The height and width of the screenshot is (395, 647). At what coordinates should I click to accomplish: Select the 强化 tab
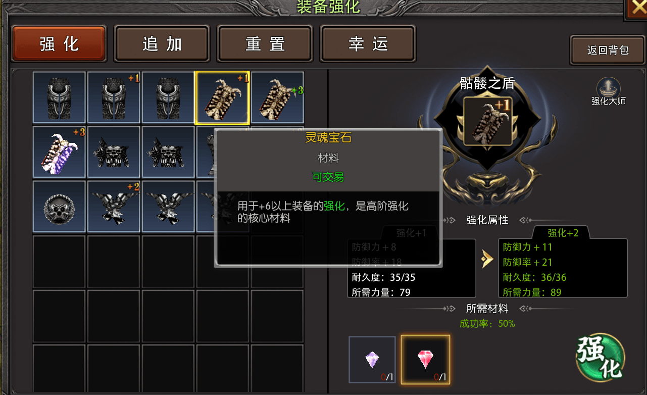coord(59,44)
